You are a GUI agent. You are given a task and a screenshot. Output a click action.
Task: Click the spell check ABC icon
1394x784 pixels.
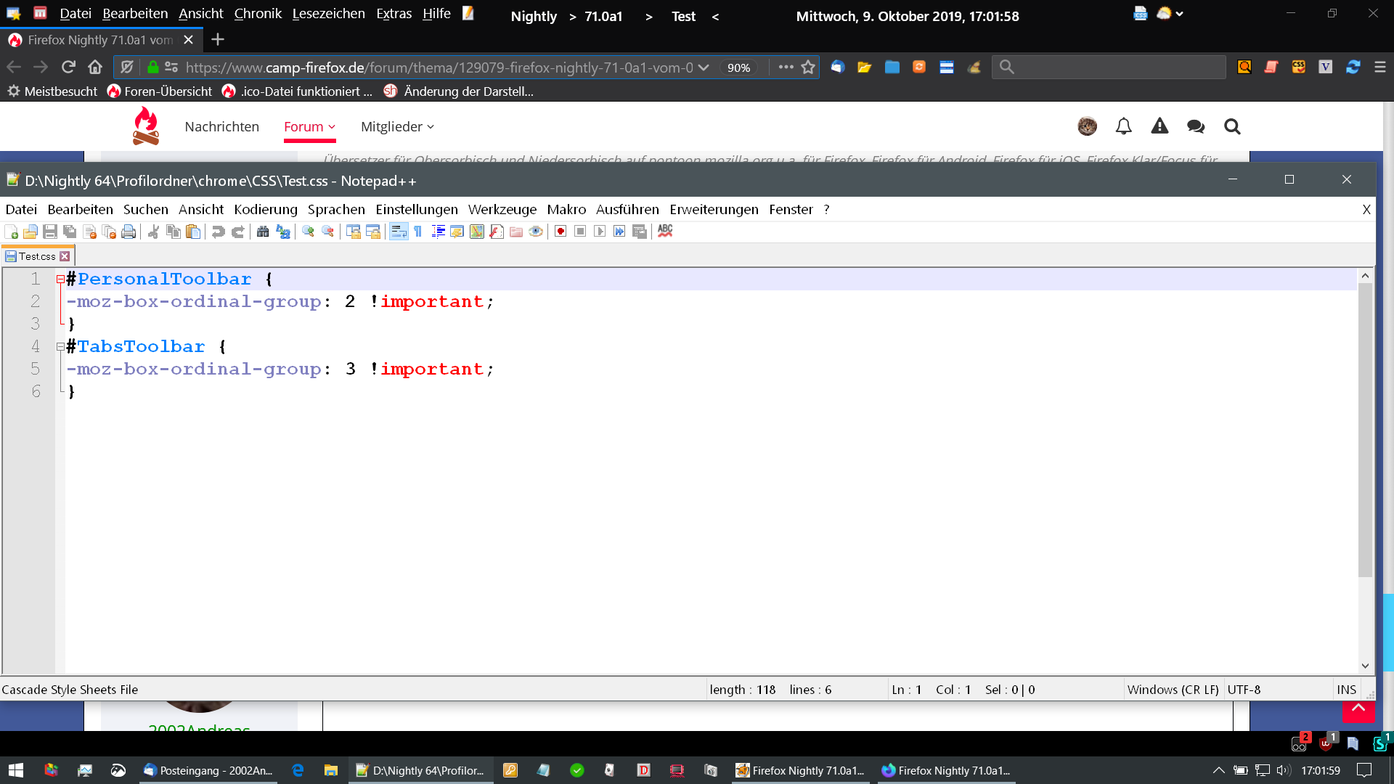click(x=665, y=231)
